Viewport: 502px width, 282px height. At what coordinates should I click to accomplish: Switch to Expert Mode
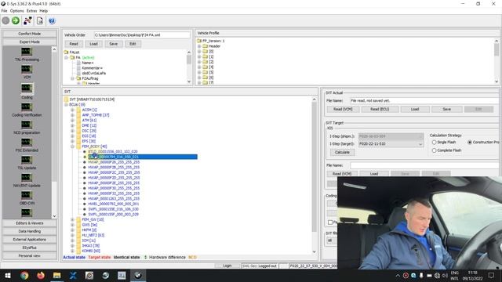(30, 42)
